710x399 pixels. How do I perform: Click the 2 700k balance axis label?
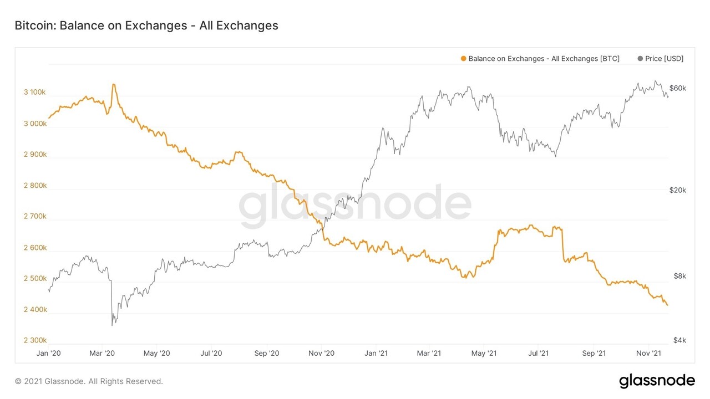point(35,217)
